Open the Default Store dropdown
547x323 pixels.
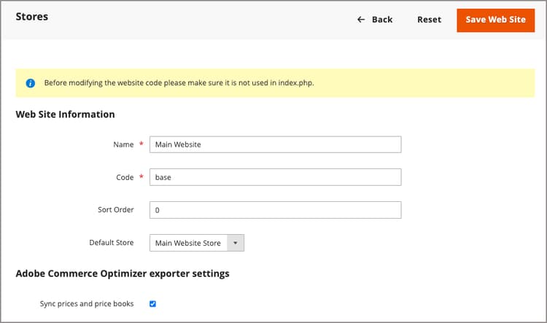click(x=197, y=243)
